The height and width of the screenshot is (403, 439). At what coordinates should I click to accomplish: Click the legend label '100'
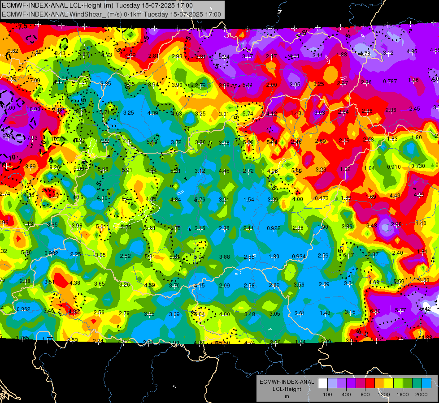click(327, 394)
